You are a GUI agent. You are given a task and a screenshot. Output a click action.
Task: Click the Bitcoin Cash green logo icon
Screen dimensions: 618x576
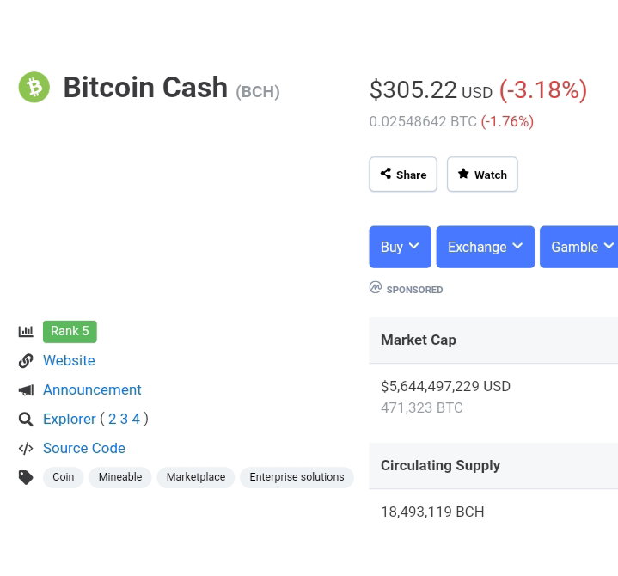(x=34, y=87)
